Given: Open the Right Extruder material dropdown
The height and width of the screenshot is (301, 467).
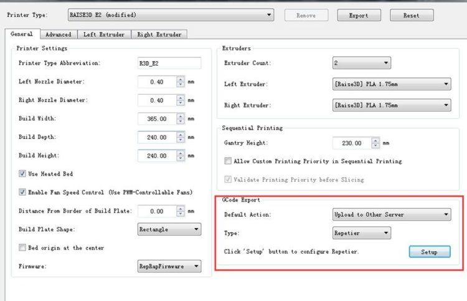Looking at the screenshot, I should (x=392, y=105).
